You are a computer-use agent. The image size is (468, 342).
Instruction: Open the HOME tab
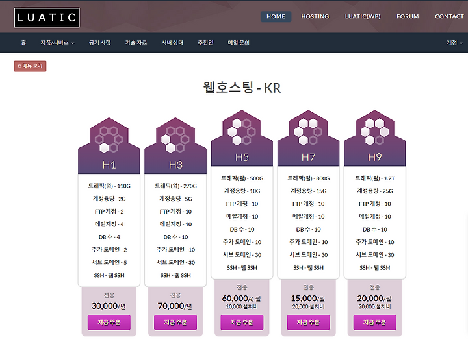pyautogui.click(x=276, y=16)
